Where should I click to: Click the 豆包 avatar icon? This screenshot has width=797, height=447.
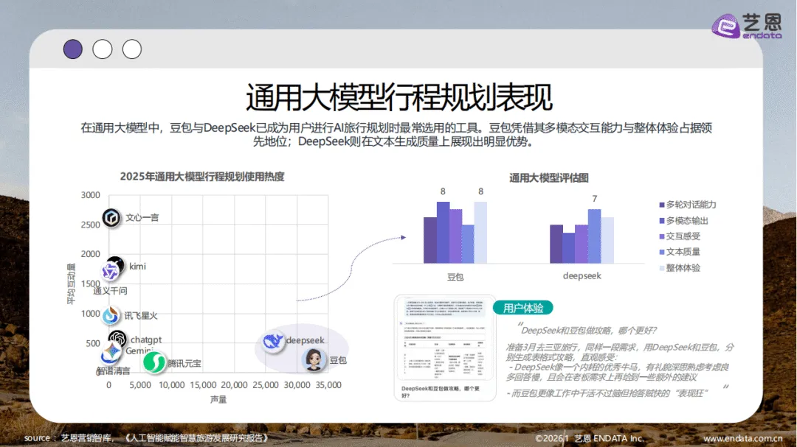point(314,359)
